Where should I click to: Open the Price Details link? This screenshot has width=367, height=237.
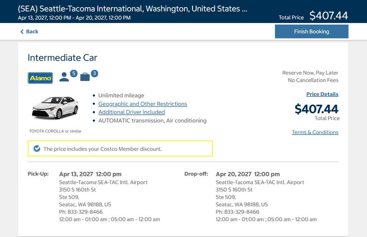pos(322,94)
